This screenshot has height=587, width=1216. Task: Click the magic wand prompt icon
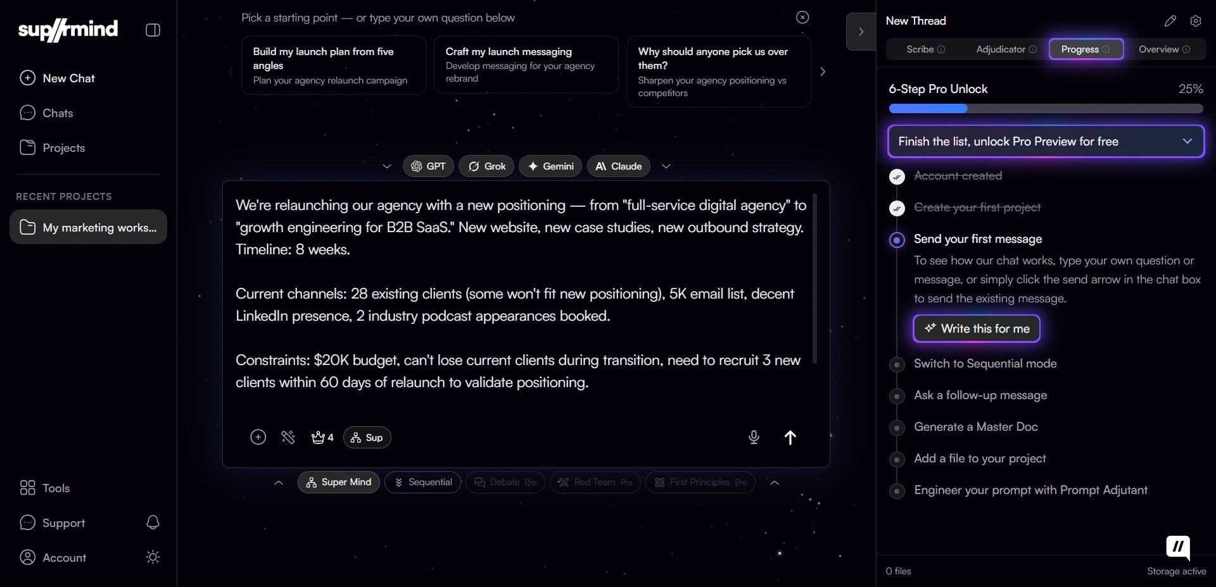[x=288, y=437]
